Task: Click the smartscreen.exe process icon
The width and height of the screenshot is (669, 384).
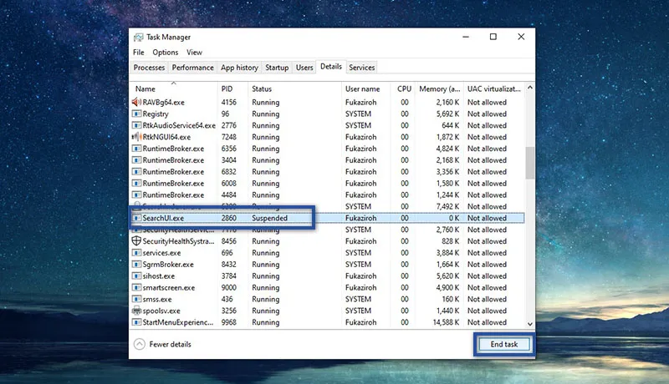Action: (136, 287)
